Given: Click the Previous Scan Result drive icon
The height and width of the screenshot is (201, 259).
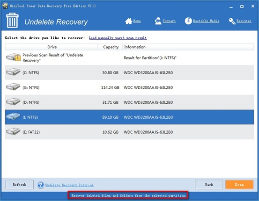Looking at the screenshot, I should click(x=14, y=57).
